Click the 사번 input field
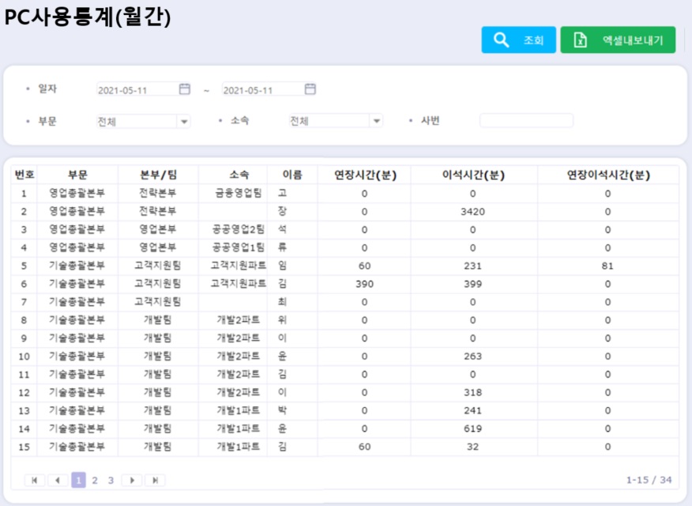This screenshot has height=506, width=692. [x=526, y=120]
